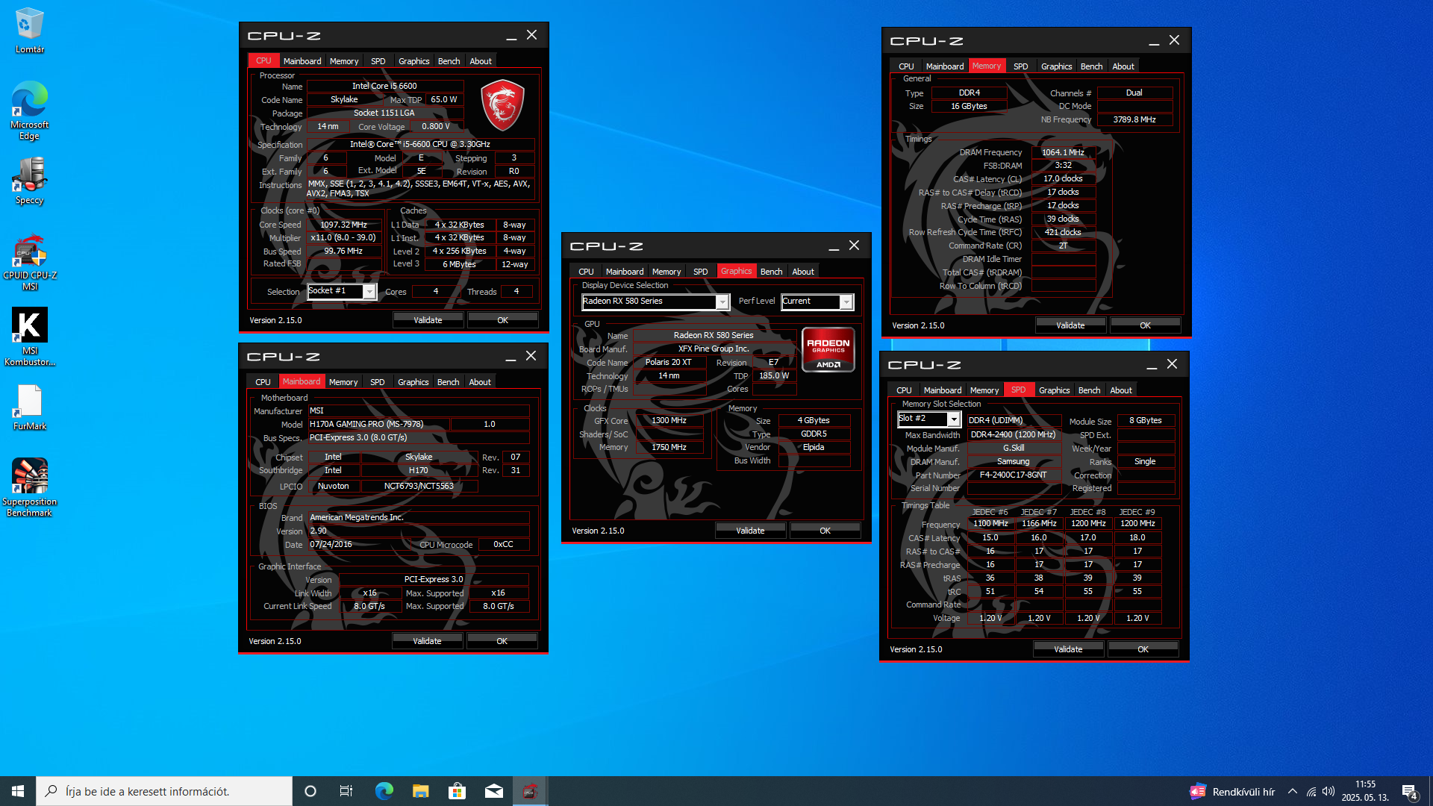1433x806 pixels.
Task: Expand Radeon RX 580 Series device dropdown
Action: [655, 302]
